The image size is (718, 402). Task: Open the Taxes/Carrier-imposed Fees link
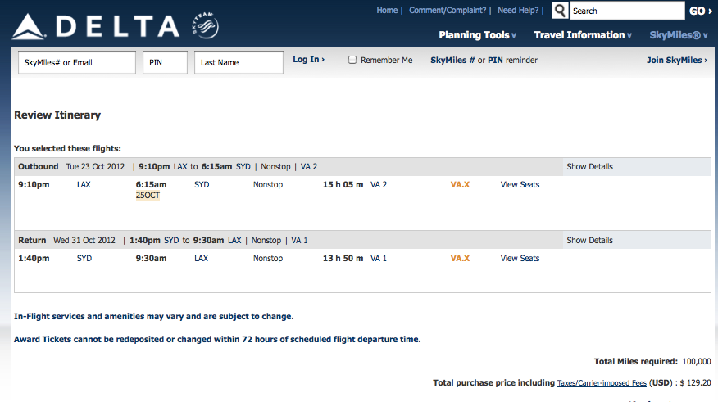602,383
